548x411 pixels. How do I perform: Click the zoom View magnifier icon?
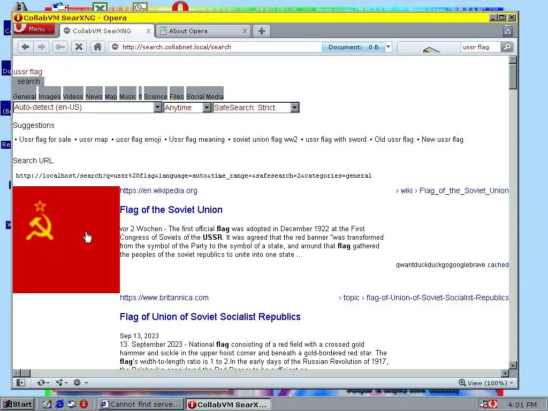[462, 383]
